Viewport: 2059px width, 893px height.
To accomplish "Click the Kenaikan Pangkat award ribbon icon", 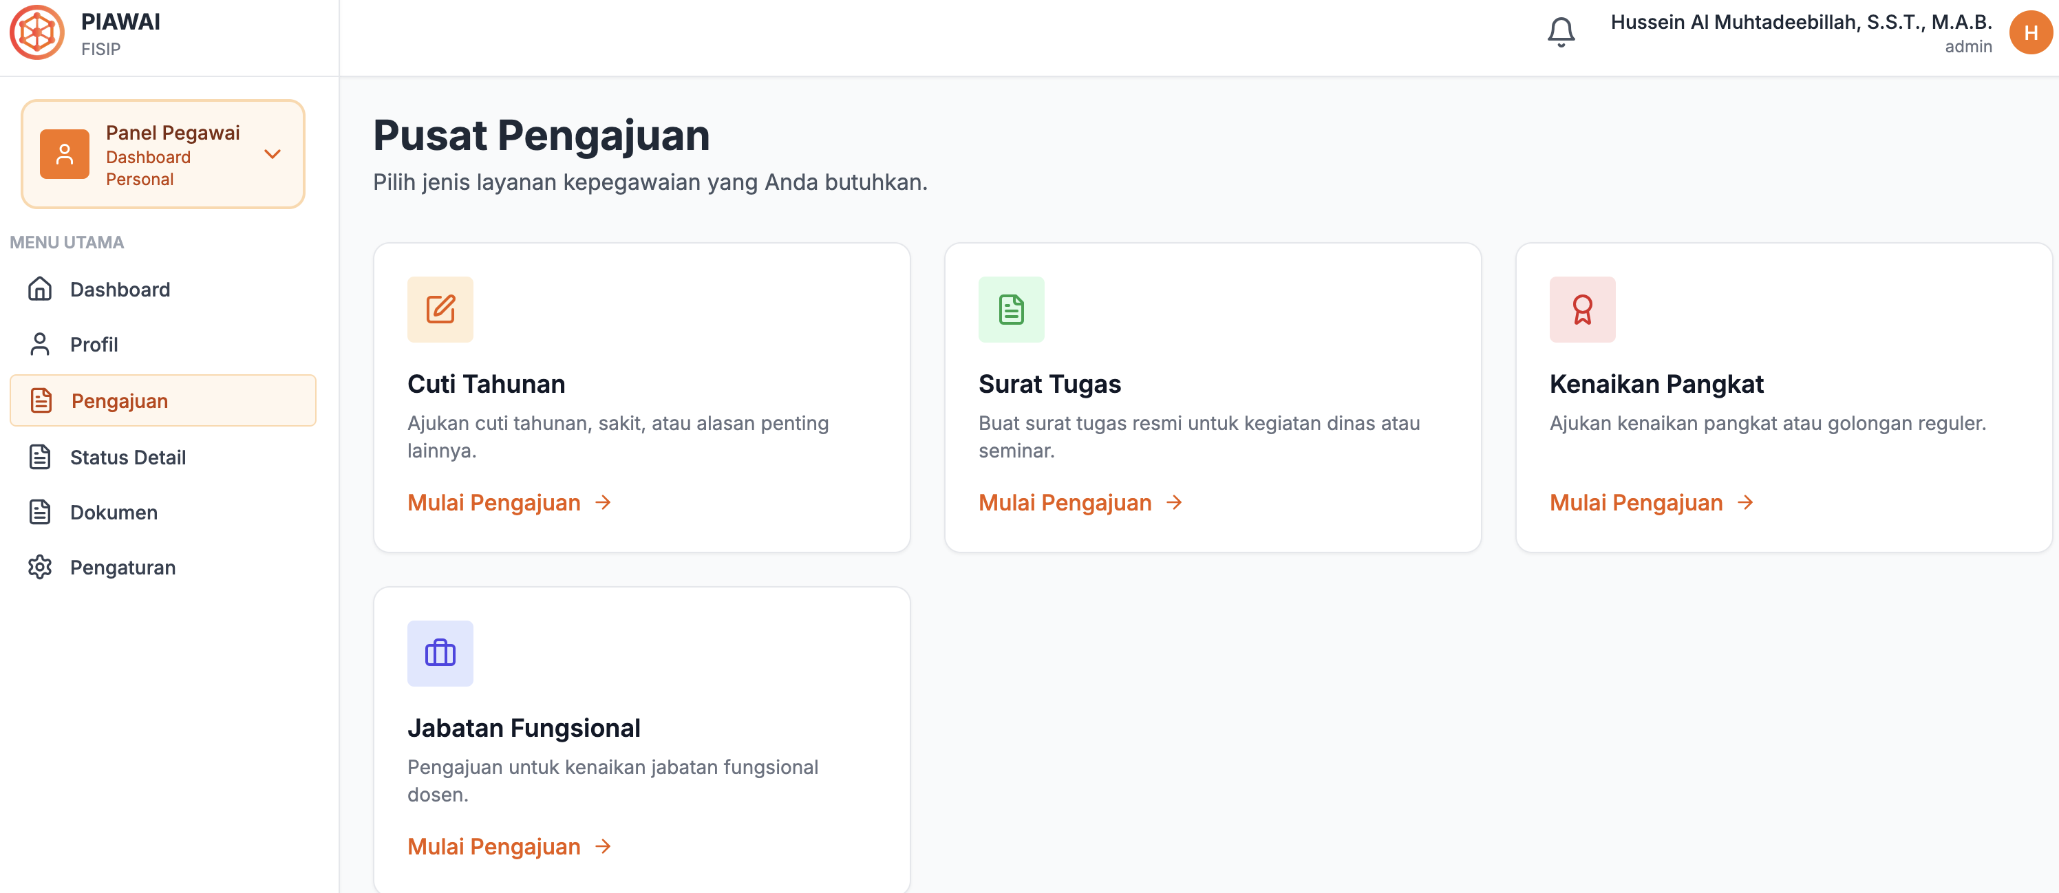I will (1582, 309).
